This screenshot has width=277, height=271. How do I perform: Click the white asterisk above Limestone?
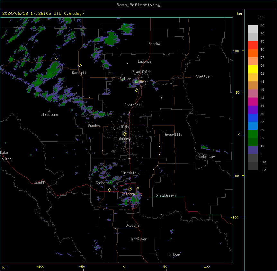[49, 111]
